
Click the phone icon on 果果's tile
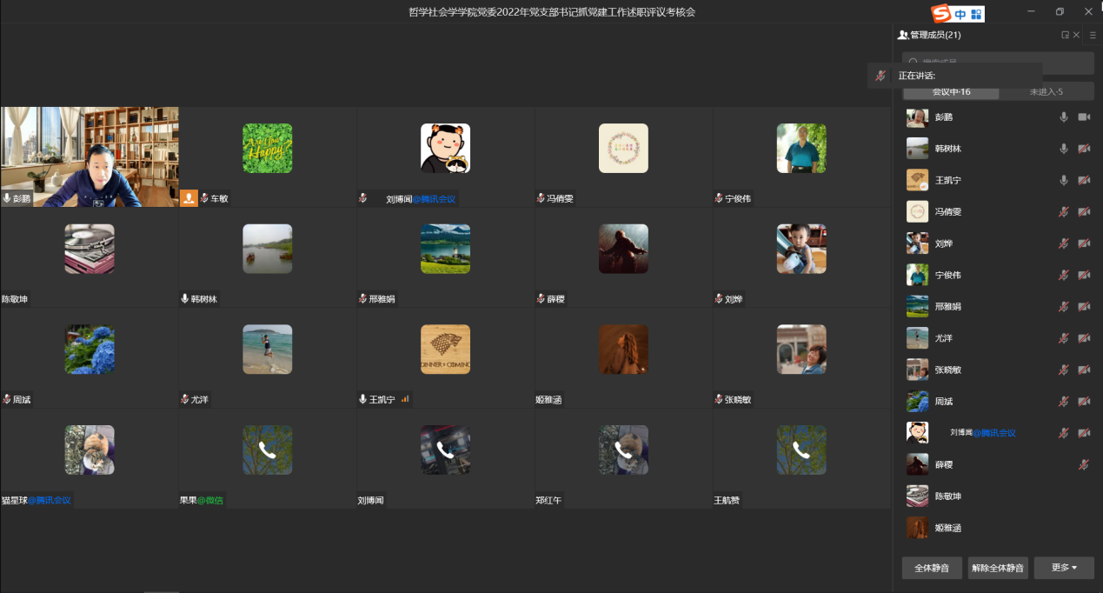pyautogui.click(x=268, y=450)
